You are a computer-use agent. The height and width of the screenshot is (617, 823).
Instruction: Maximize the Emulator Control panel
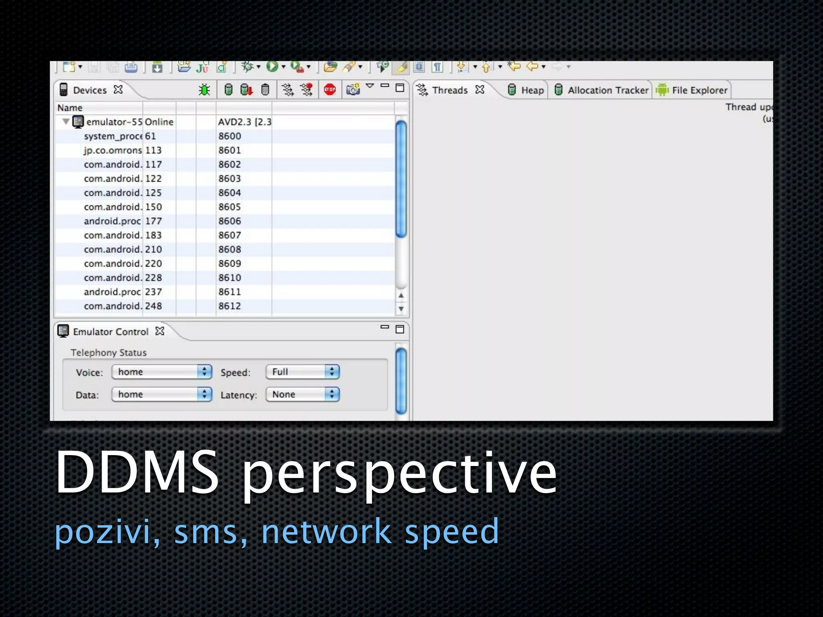[400, 329]
